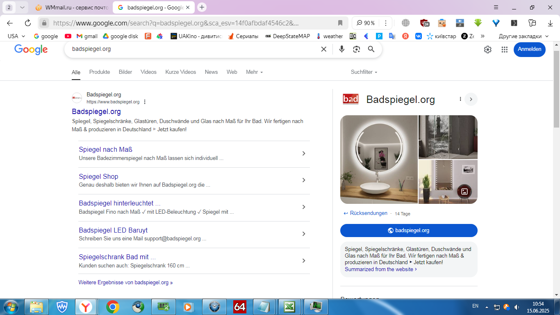Open the AIDA64 taskbar icon
Viewport: 560px width, 315px height.
(239, 307)
